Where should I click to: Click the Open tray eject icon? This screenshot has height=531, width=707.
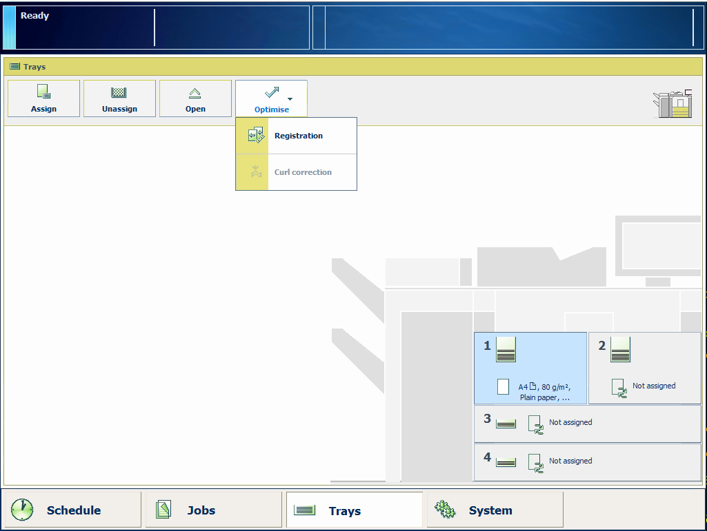coord(195,93)
